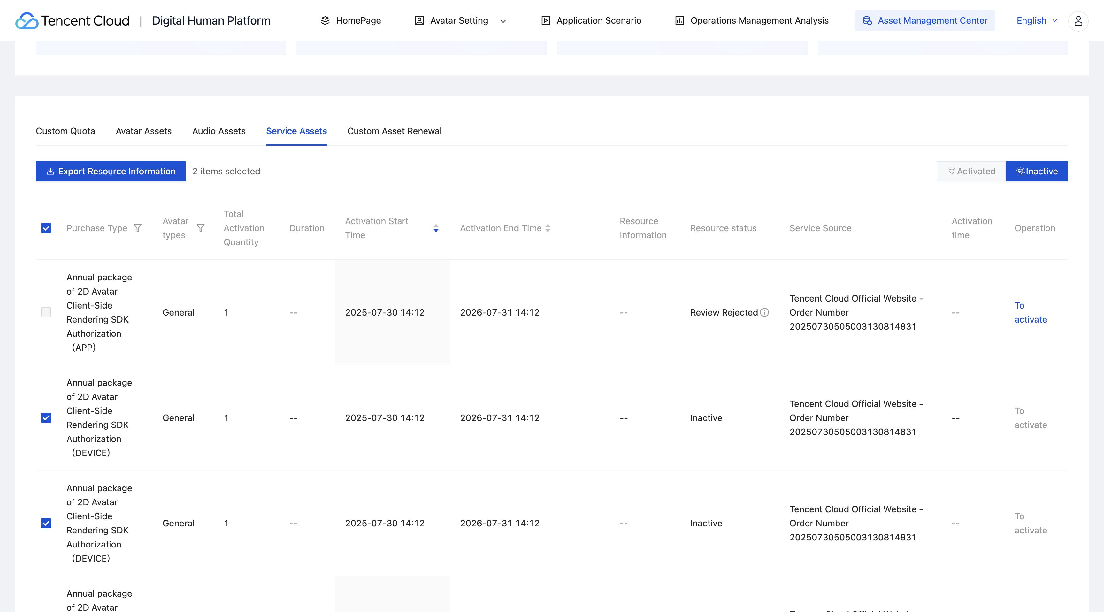The height and width of the screenshot is (612, 1104).
Task: Uncheck the first DEVICE row checkbox
Action: coord(46,418)
